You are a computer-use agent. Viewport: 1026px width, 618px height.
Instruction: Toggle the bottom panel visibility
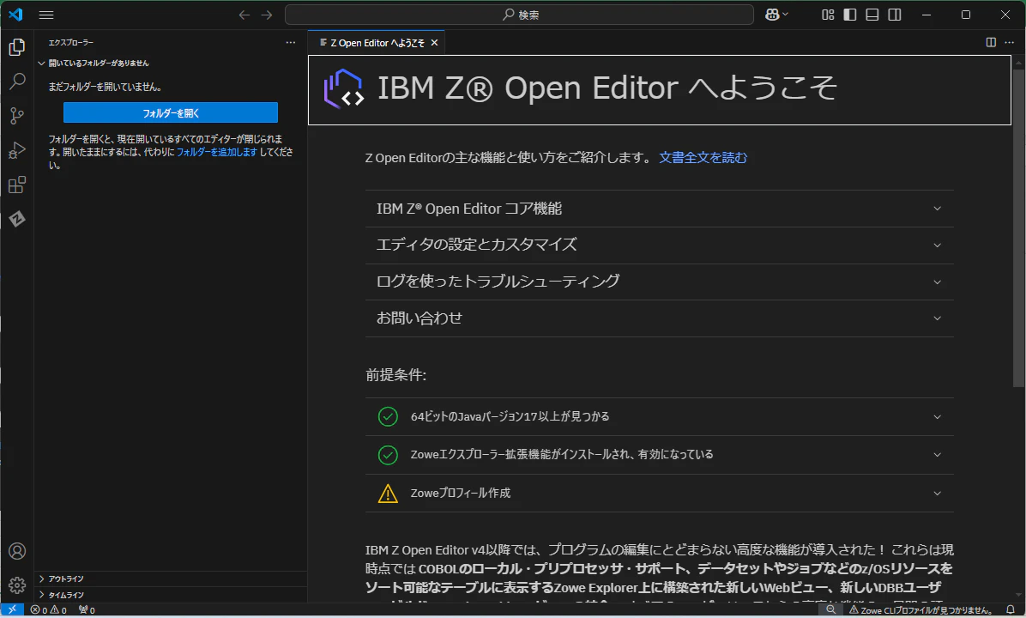pyautogui.click(x=872, y=15)
